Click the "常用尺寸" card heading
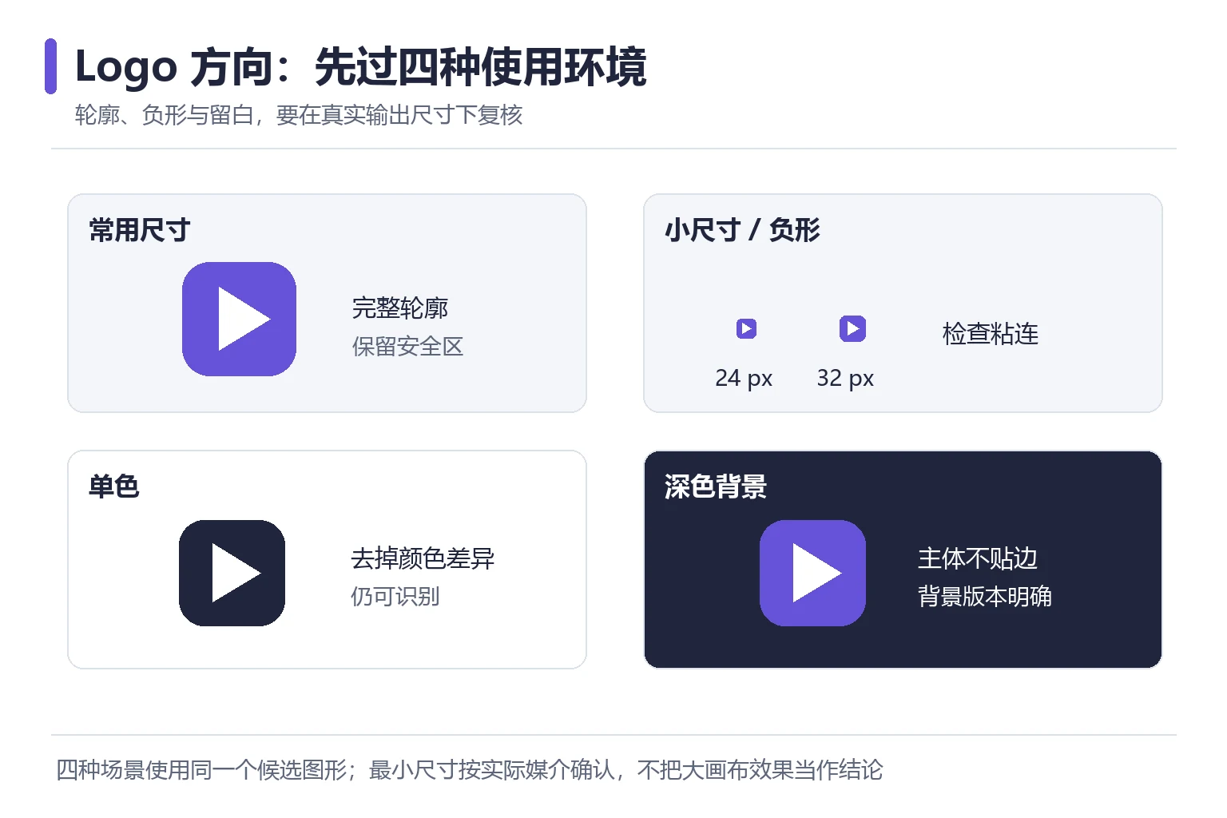Image resolution: width=1227 pixels, height=818 pixels. [140, 230]
